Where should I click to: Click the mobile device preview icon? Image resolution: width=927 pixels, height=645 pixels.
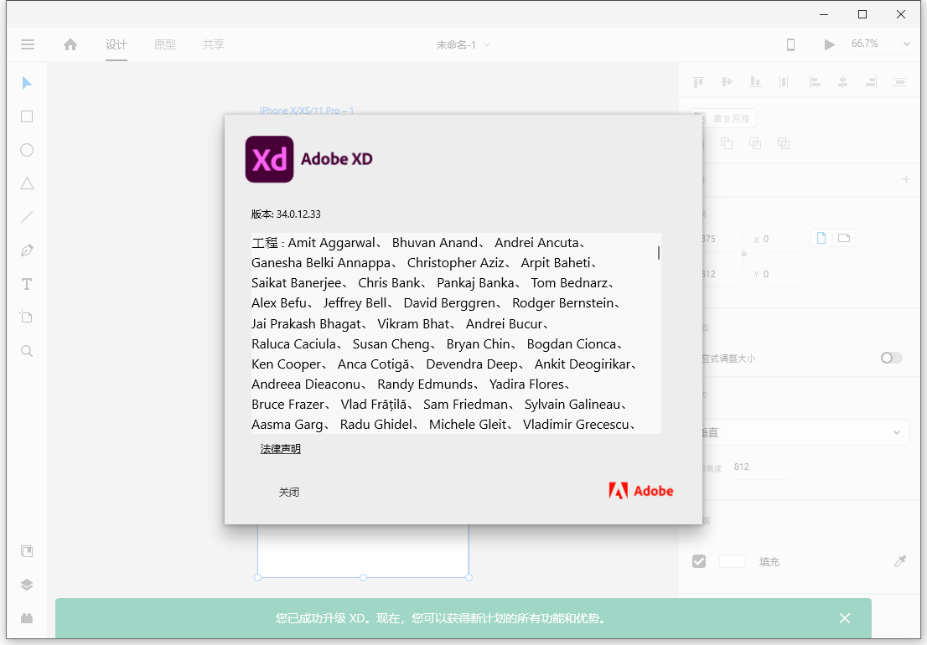(790, 44)
